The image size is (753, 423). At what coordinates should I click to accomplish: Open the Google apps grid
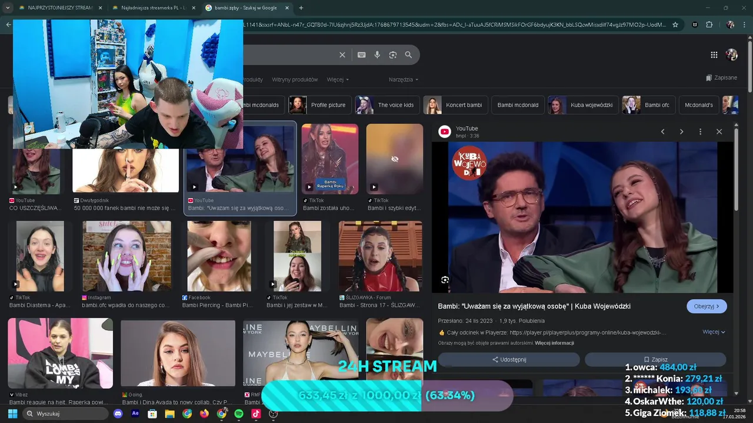click(714, 55)
